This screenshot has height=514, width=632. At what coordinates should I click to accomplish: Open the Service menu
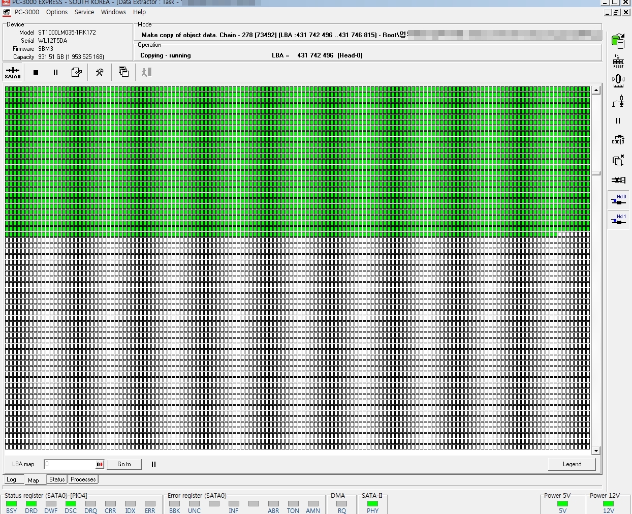pos(84,12)
